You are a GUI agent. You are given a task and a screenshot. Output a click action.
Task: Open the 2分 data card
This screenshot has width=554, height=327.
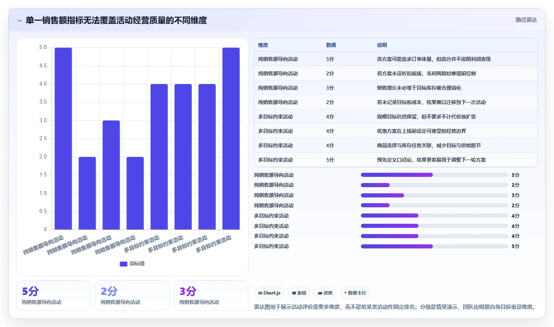(132, 295)
